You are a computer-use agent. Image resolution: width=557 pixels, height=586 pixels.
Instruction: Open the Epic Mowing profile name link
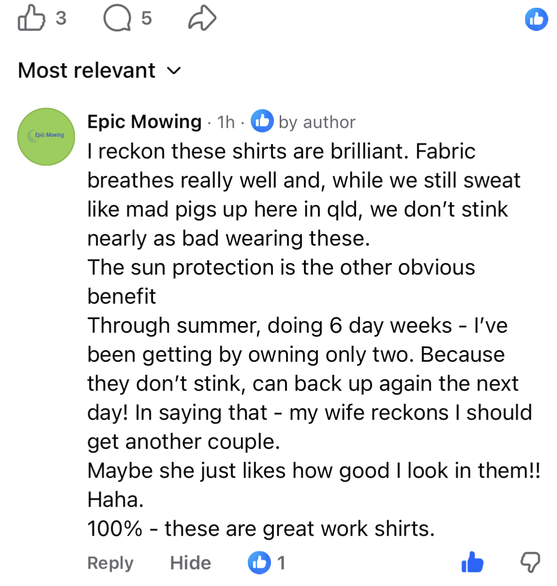click(144, 122)
